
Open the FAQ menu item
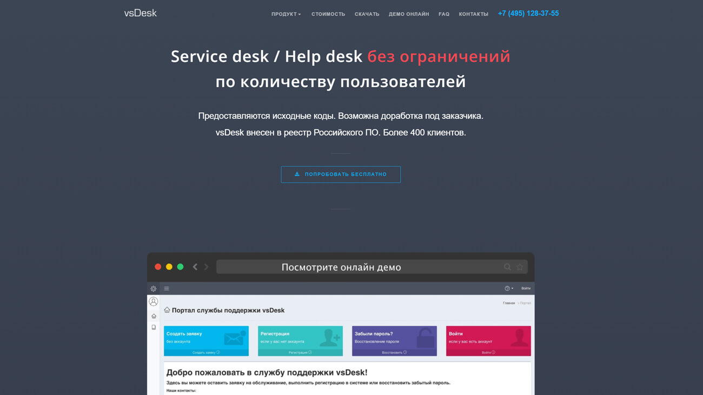tap(443, 14)
